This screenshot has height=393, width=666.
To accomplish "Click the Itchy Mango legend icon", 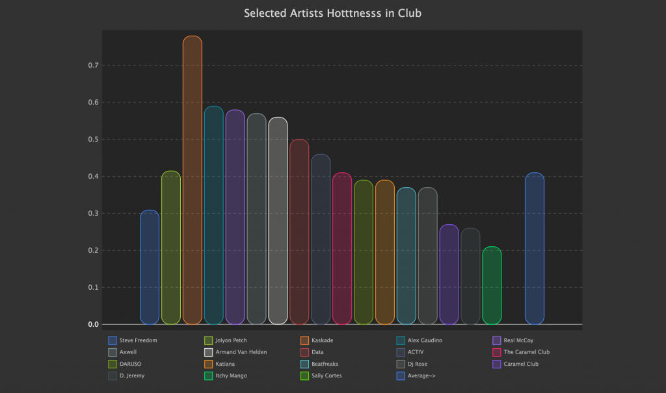I will tap(209, 375).
